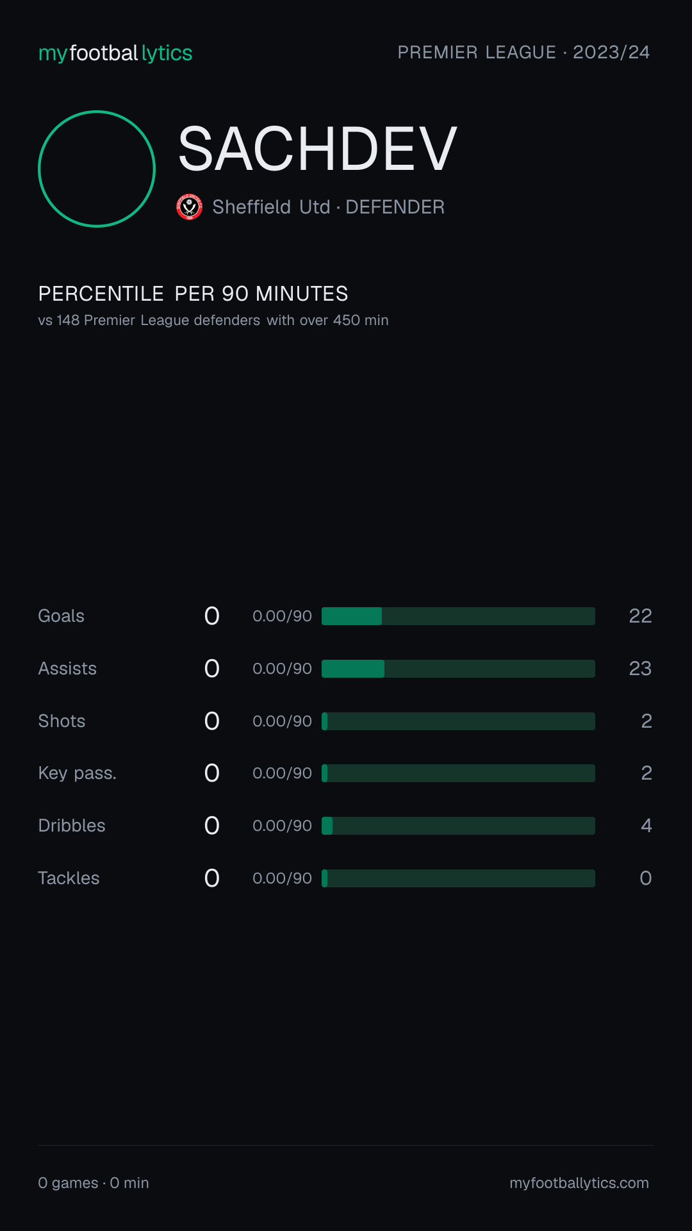Click the Goals stat label
Screen dimensions: 692x1231
tap(62, 616)
